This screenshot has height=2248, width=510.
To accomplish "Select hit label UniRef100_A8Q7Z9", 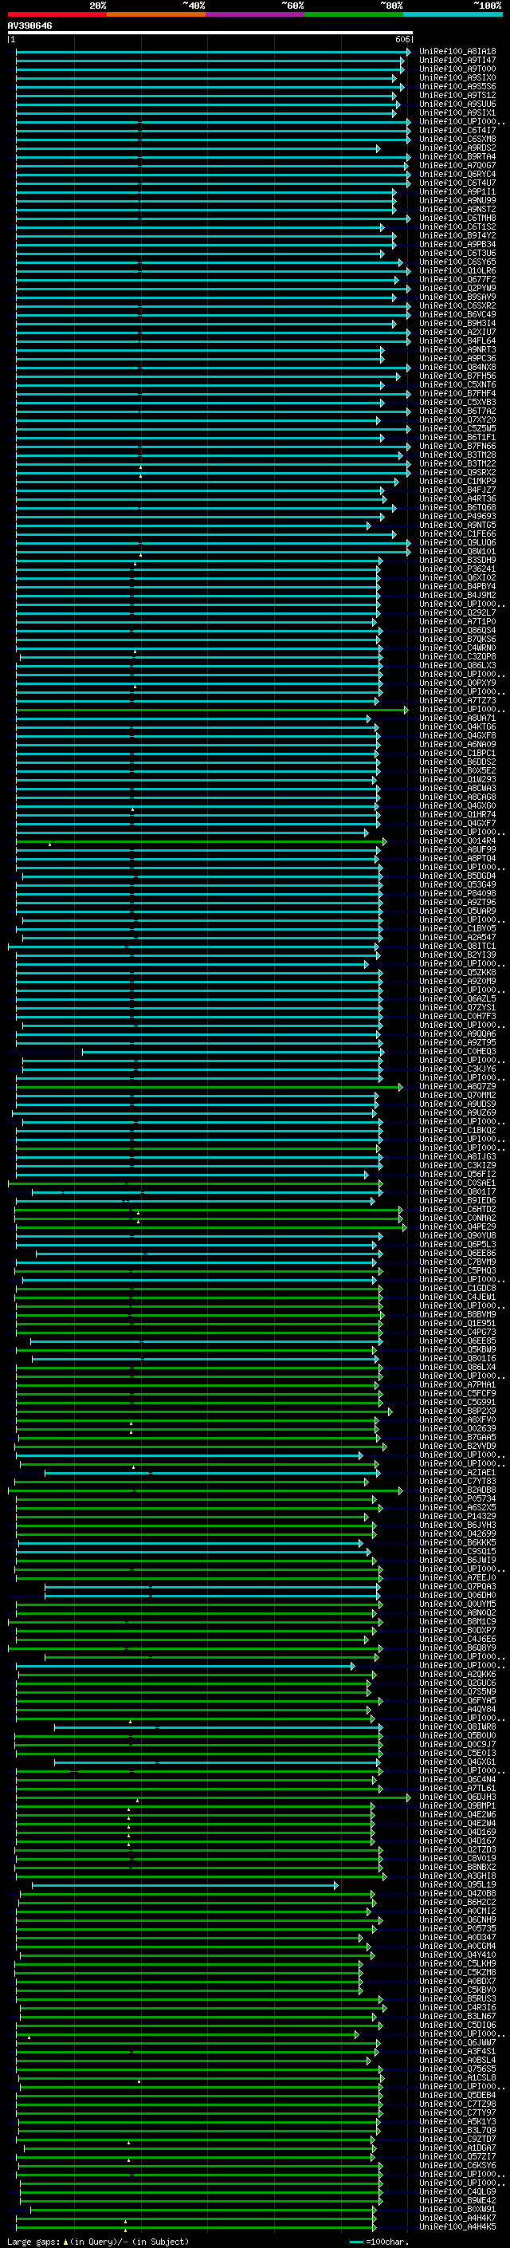I will 457,1086.
